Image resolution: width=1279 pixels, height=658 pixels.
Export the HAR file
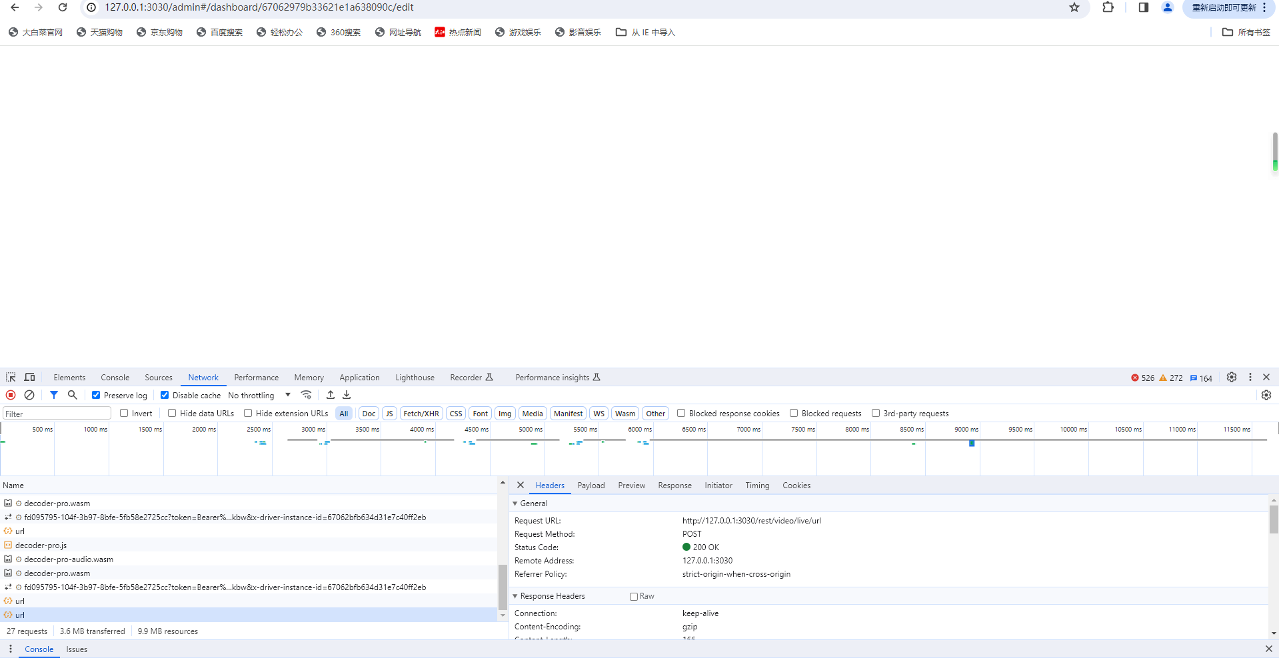[x=347, y=395]
